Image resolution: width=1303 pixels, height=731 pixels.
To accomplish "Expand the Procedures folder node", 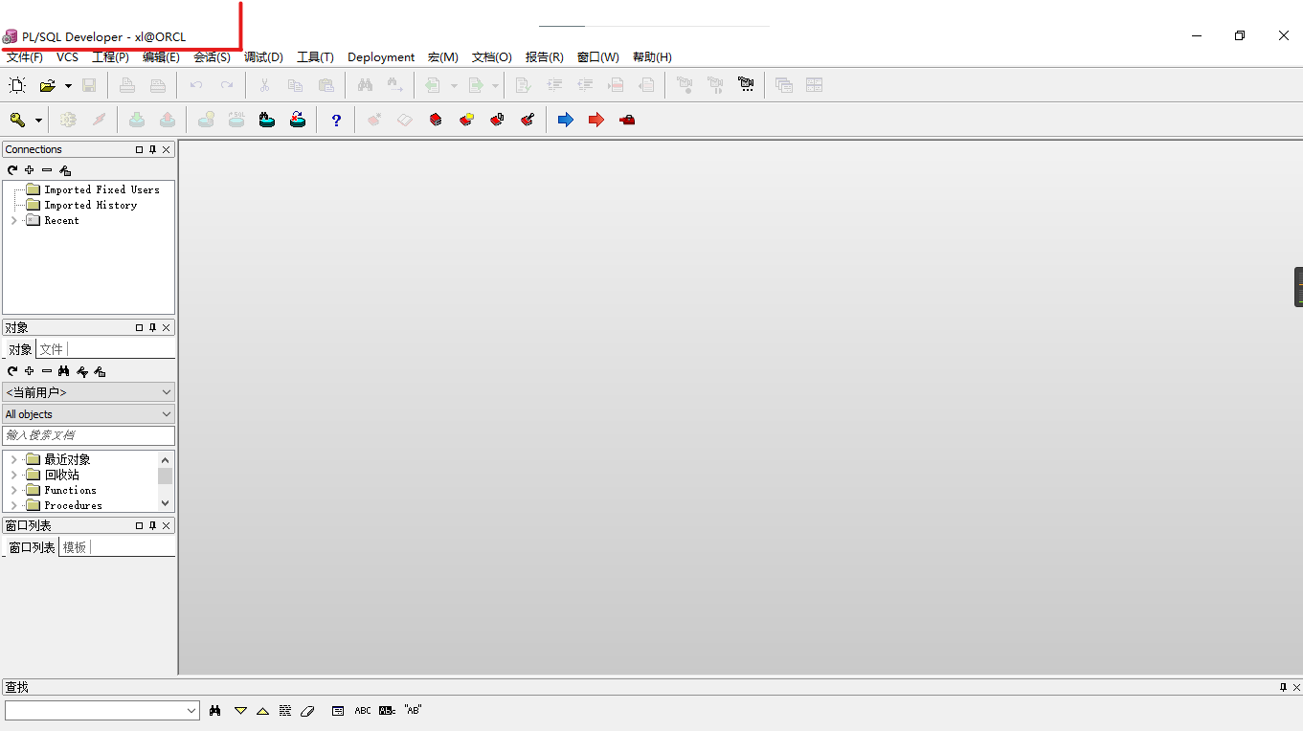I will (x=13, y=505).
